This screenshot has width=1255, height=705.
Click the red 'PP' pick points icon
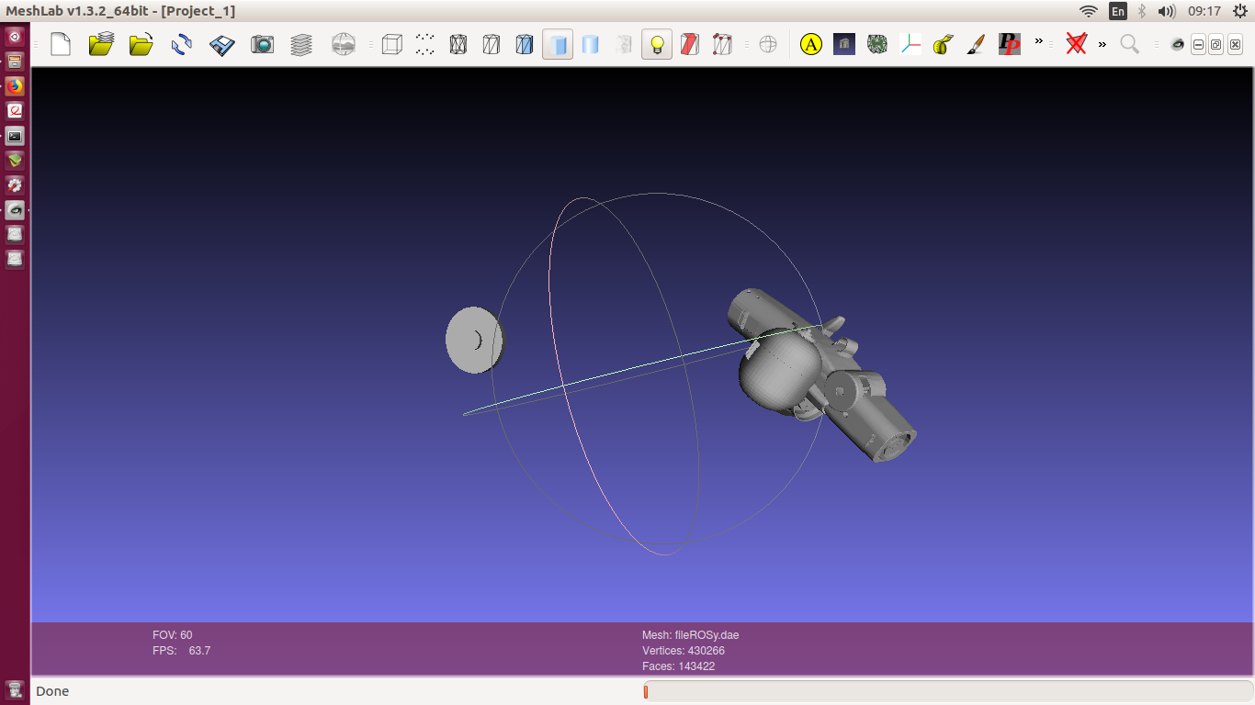point(1009,44)
